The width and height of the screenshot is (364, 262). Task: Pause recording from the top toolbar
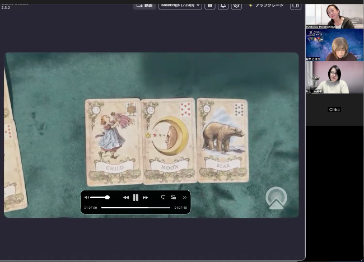(210, 5)
